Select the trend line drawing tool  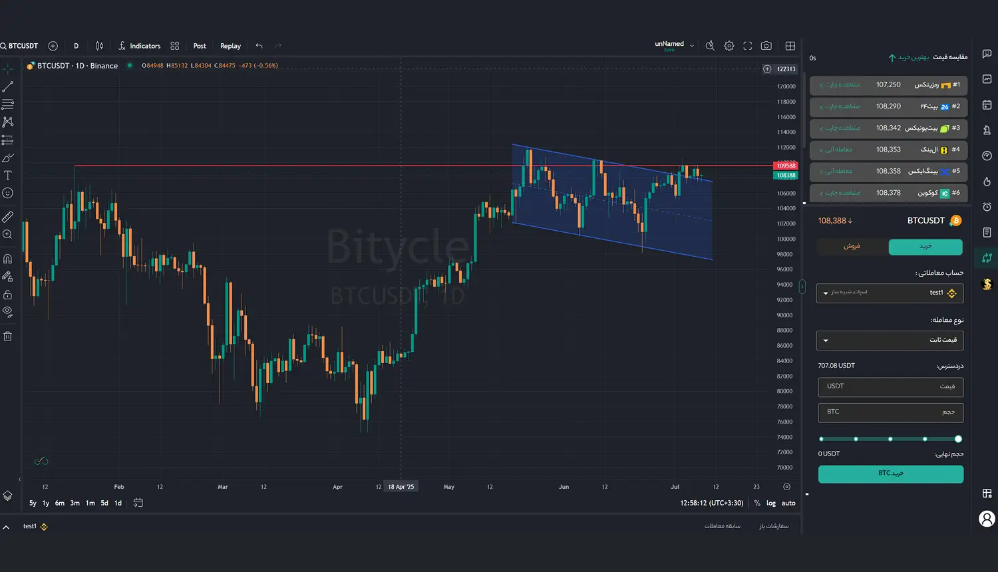click(8, 86)
